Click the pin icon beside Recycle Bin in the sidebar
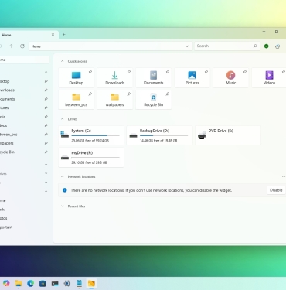 coord(46,152)
